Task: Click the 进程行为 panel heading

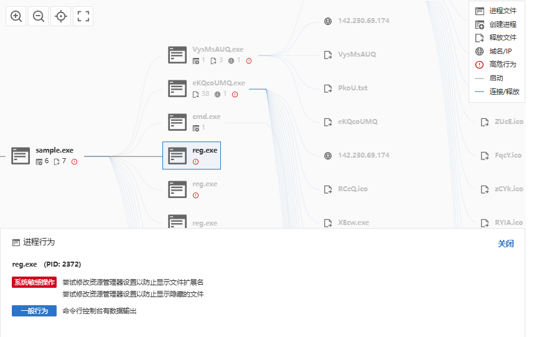Action: 34,242
